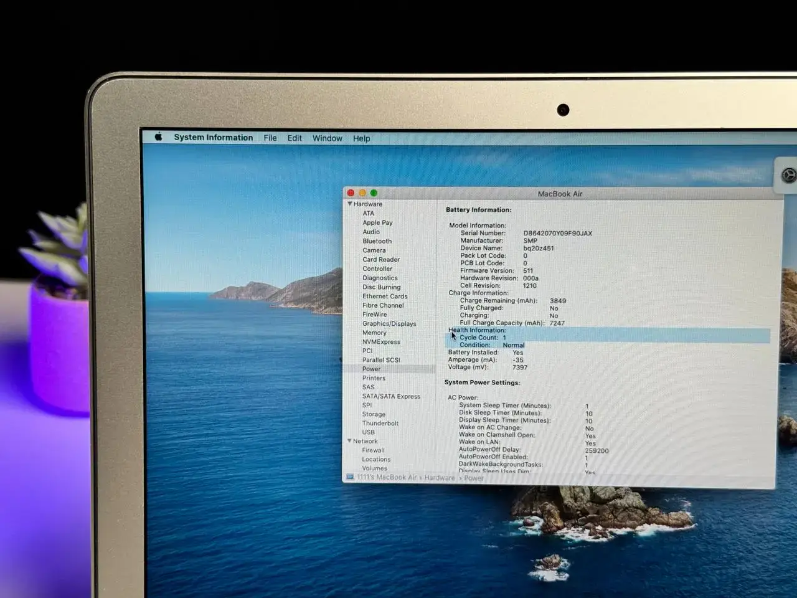The image size is (797, 598).
Task: Select Diagnostics in the sidebar
Action: [380, 278]
